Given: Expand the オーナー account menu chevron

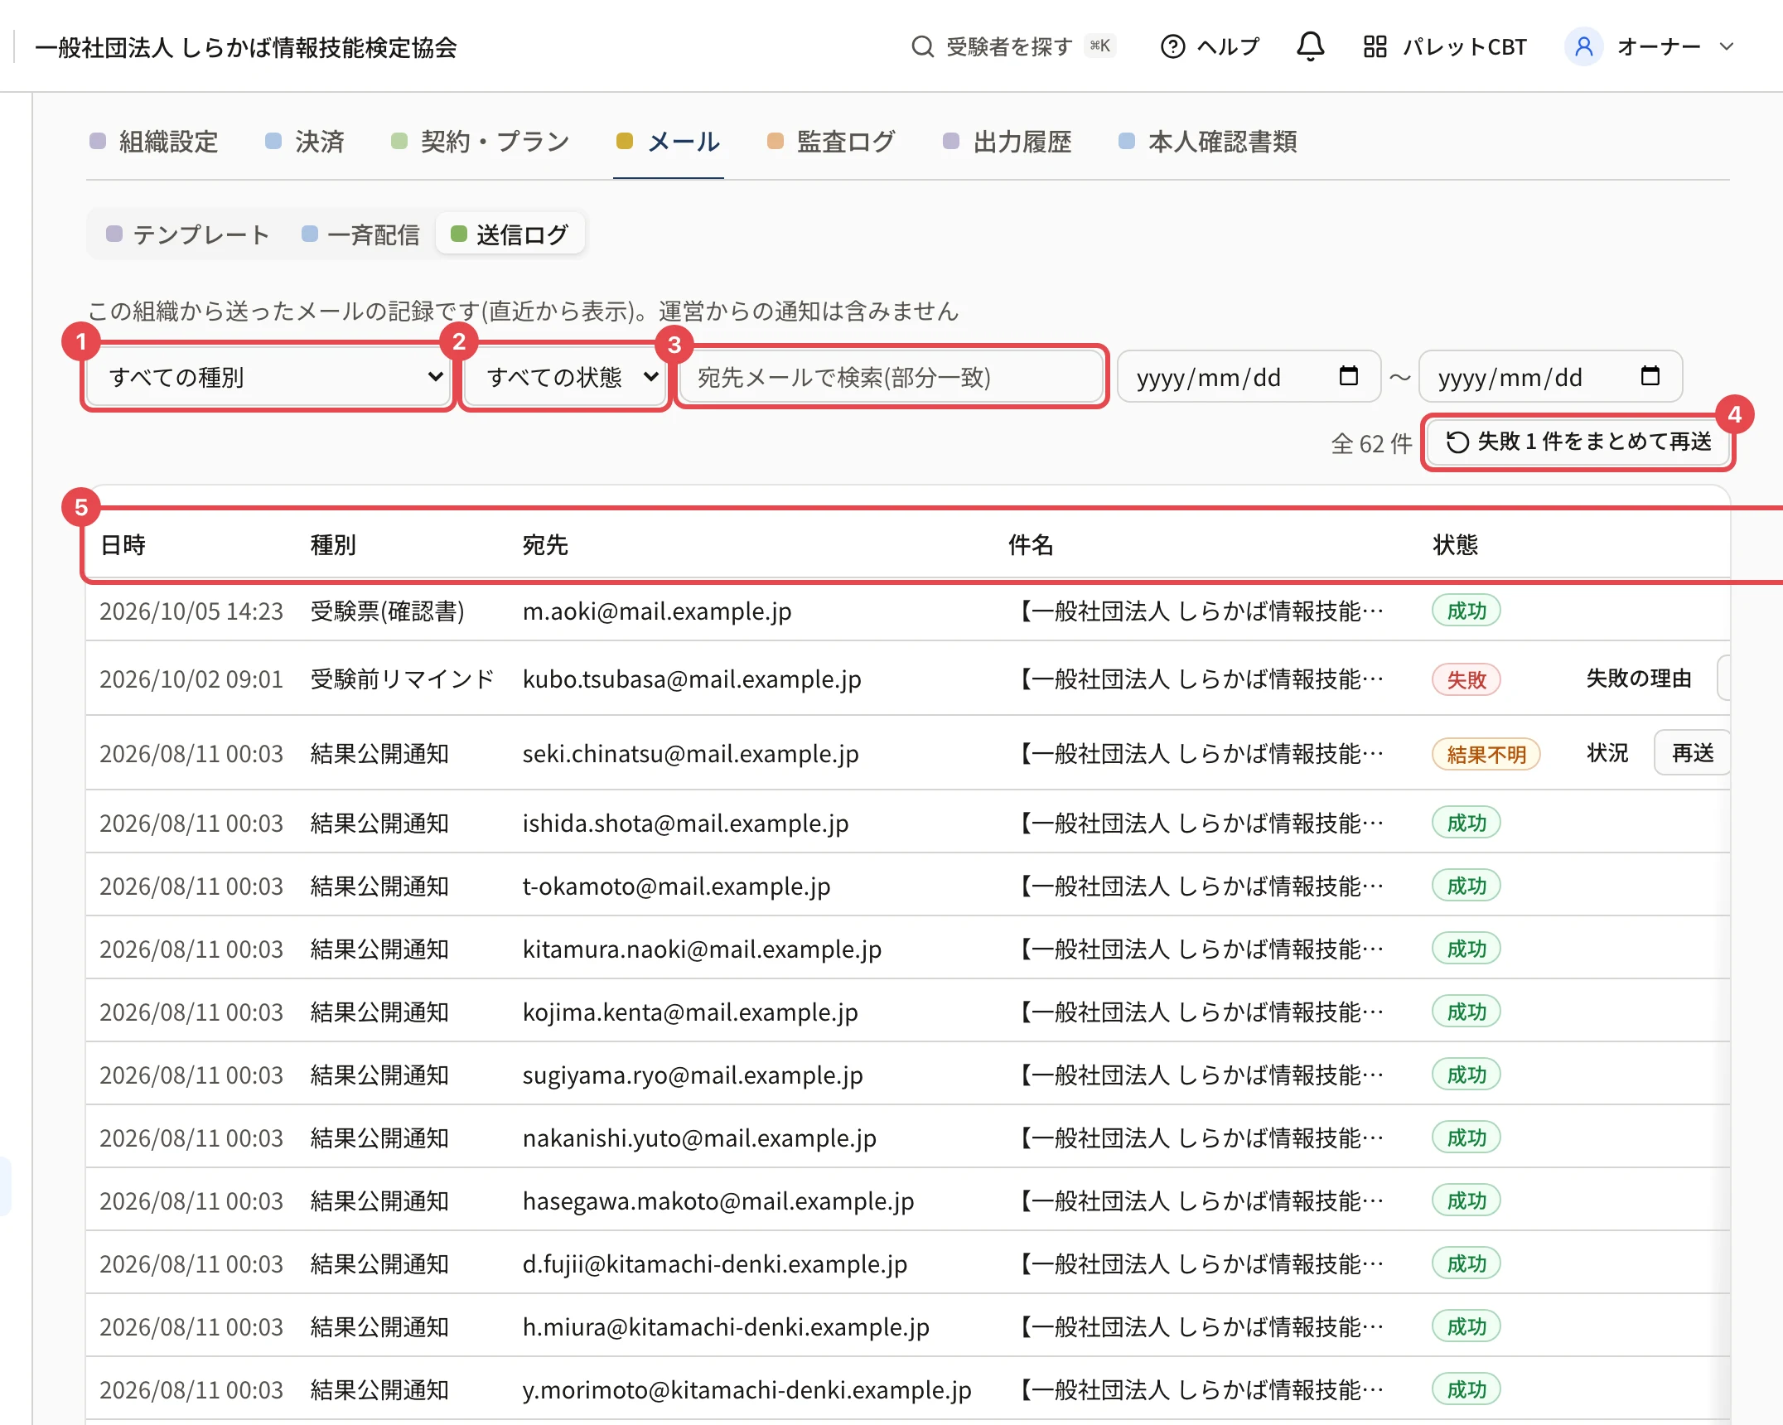Looking at the screenshot, I should tap(1727, 46).
